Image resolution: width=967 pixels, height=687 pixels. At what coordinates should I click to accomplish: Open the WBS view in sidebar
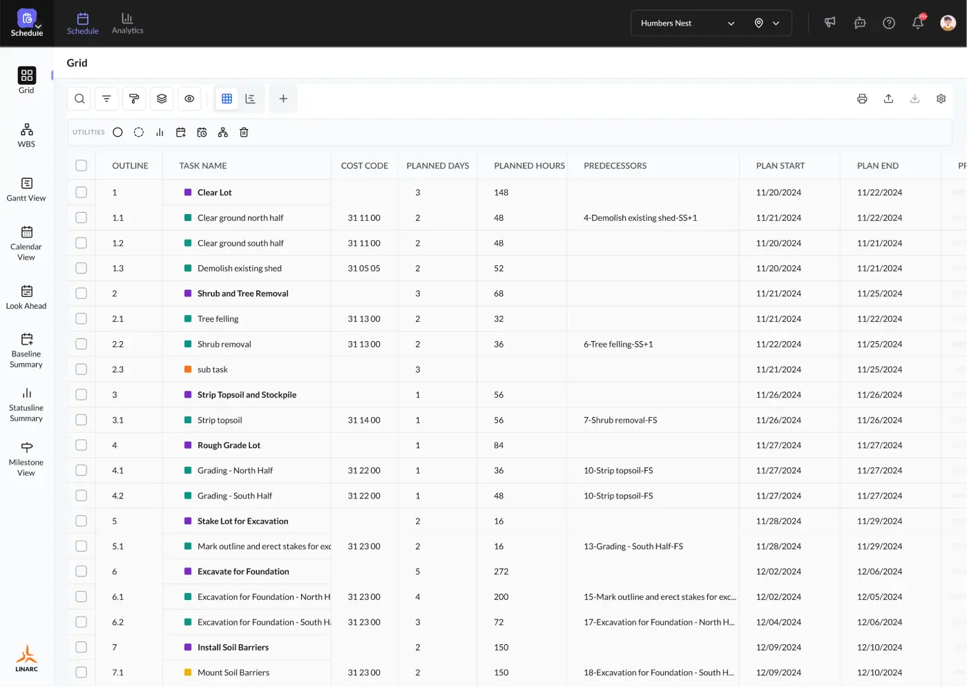point(26,135)
